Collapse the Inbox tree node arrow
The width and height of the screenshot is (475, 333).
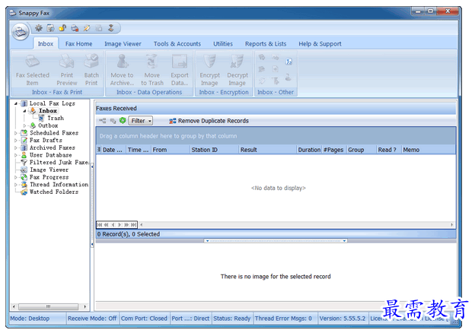[24, 111]
